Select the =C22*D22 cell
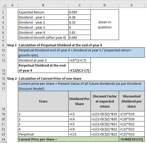147x143 pixels. [132, 129]
